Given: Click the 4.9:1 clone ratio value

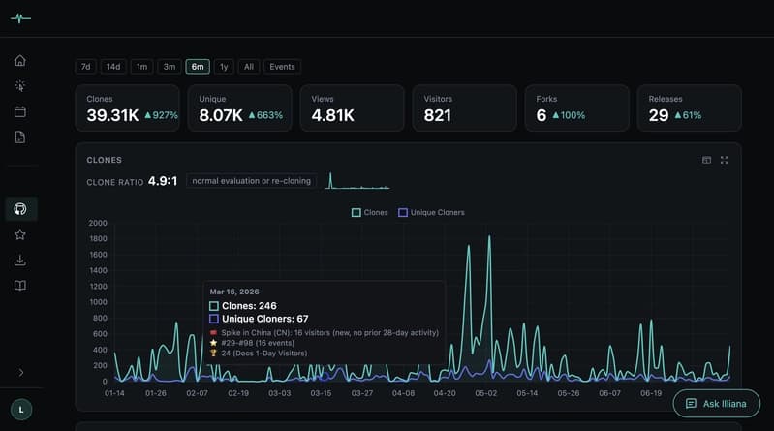Looking at the screenshot, I should pos(163,181).
